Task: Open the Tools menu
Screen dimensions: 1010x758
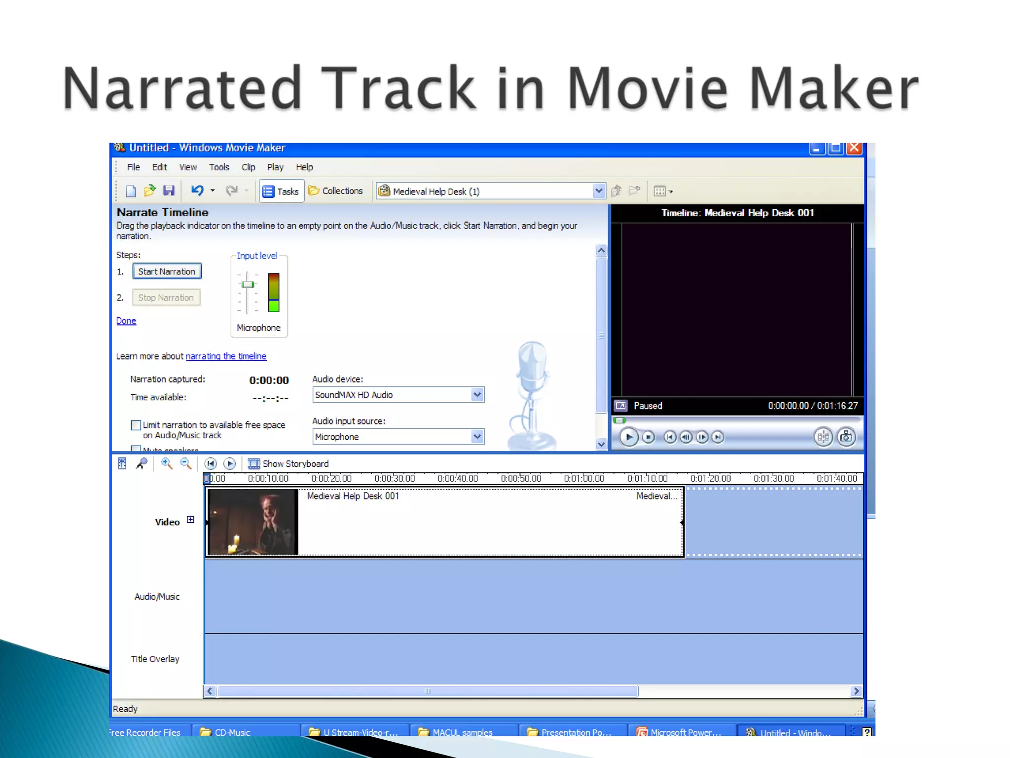Action: 219,167
